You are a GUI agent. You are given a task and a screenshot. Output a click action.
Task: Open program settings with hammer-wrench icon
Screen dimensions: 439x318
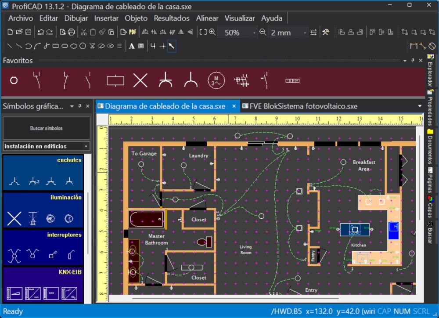point(325,32)
